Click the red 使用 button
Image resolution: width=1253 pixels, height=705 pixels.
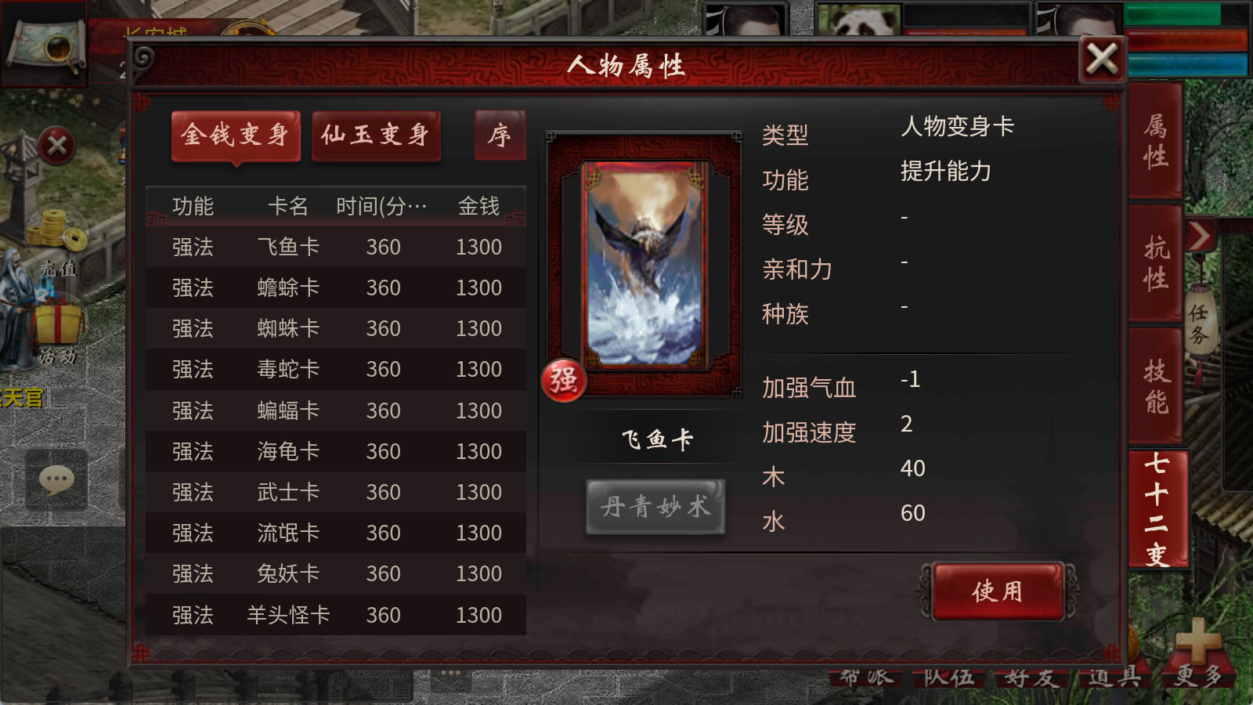[x=998, y=591]
